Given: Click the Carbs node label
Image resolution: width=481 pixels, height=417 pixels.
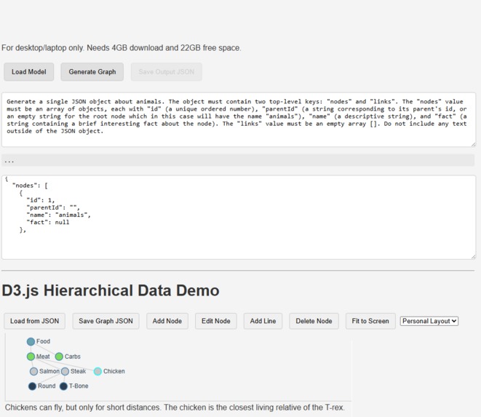Looking at the screenshot, I should 73,357.
